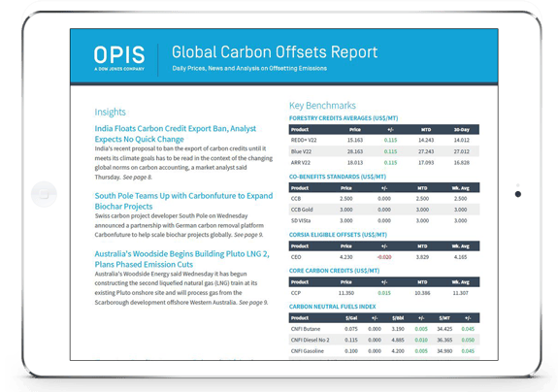Click the OPIS logo in the header
558x392 pixels.
[x=119, y=58]
